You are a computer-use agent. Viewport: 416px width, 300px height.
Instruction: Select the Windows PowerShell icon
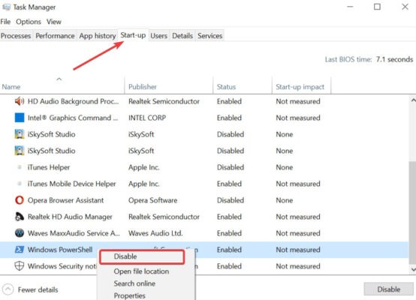pos(19,250)
